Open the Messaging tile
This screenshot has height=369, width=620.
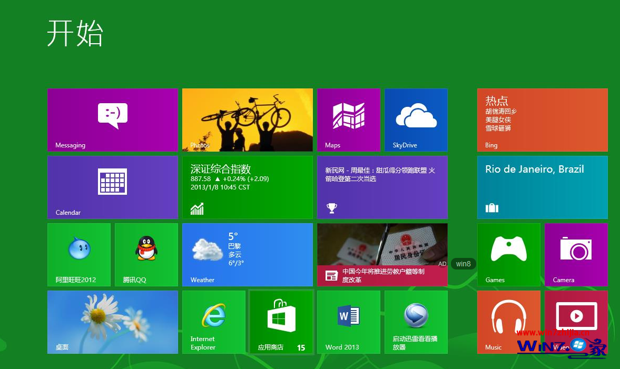113,119
